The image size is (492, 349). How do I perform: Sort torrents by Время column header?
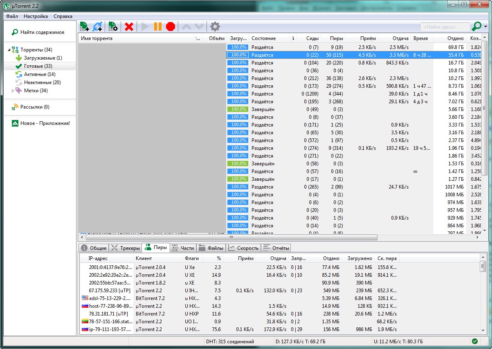pyautogui.click(x=422, y=38)
